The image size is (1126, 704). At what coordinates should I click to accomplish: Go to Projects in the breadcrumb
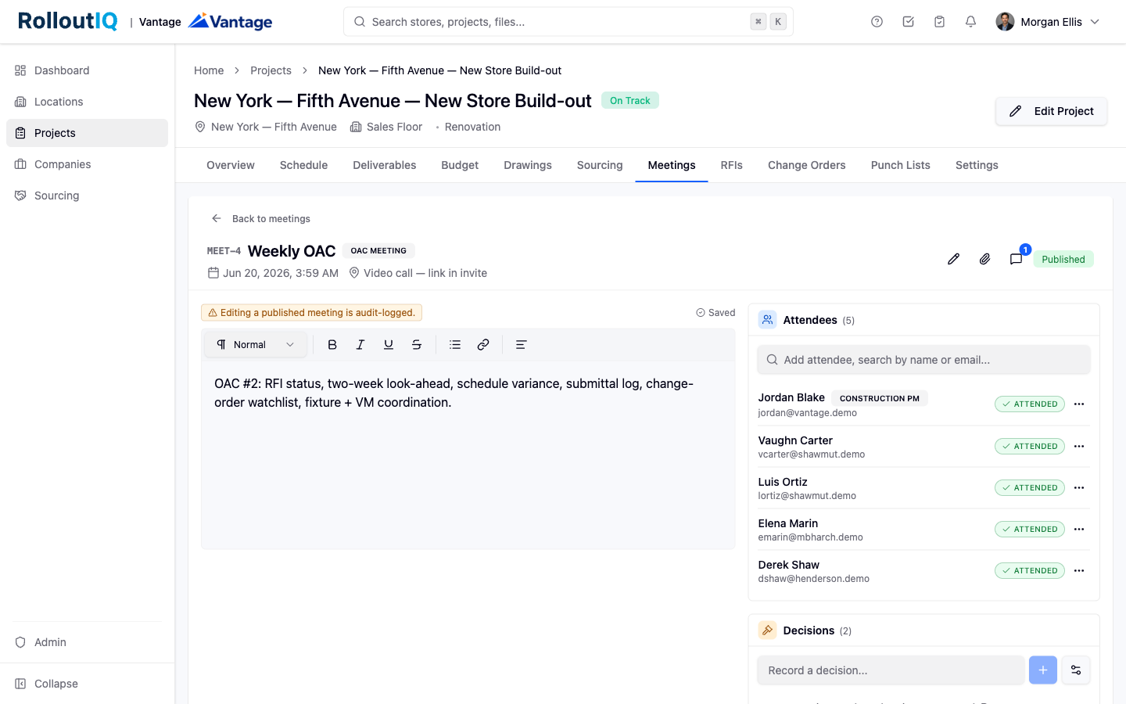pos(271,70)
